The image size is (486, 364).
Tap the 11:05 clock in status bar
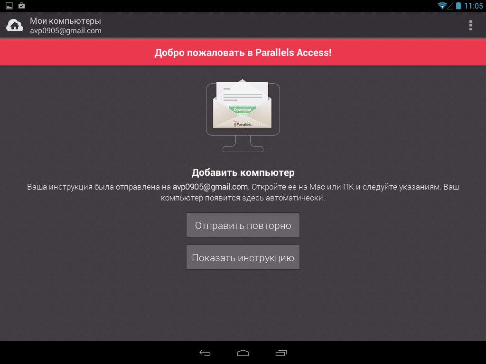tap(473, 6)
